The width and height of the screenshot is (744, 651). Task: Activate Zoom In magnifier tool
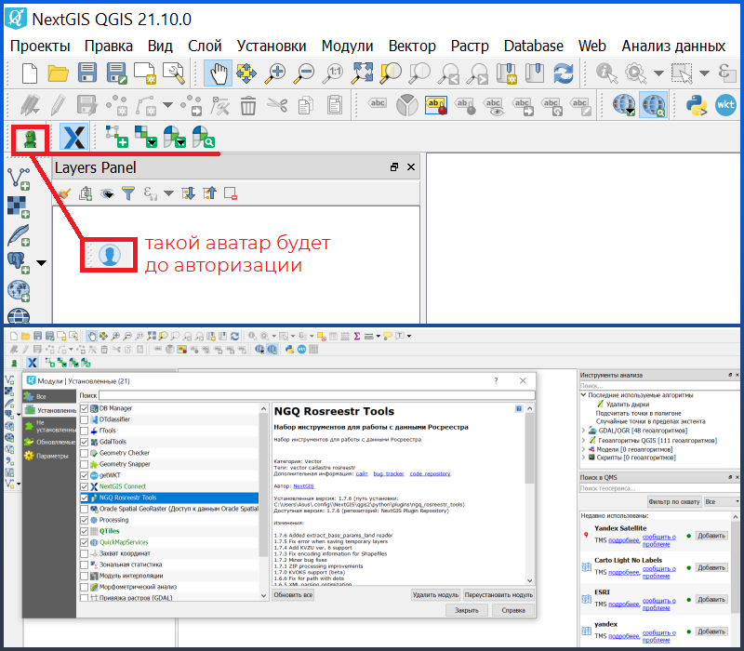[275, 73]
